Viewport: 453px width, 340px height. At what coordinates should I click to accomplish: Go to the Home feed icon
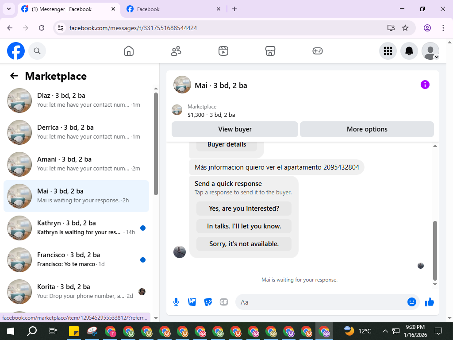pyautogui.click(x=129, y=51)
